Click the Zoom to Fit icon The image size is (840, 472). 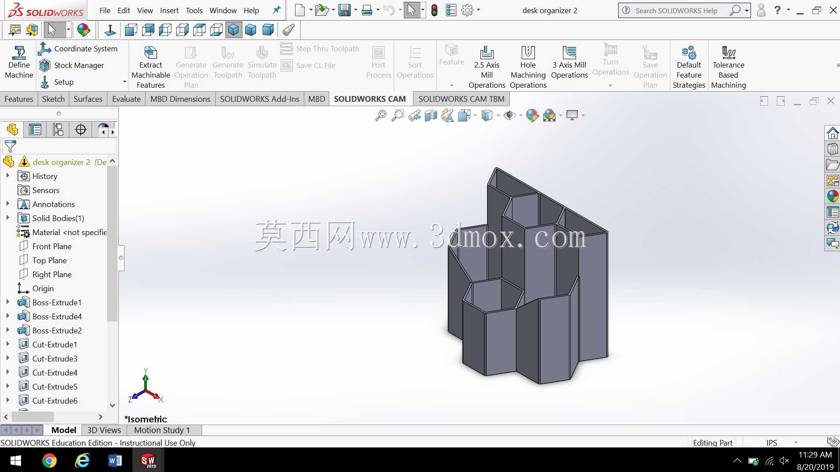(381, 115)
